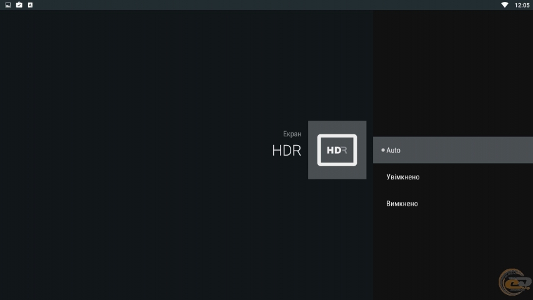This screenshot has width=533, height=300.
Task: Click the keyboard language 'A' status icon
Action: point(30,5)
